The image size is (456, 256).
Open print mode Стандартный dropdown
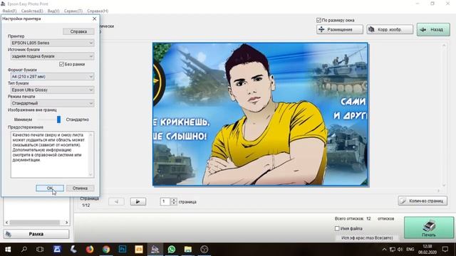(52, 103)
